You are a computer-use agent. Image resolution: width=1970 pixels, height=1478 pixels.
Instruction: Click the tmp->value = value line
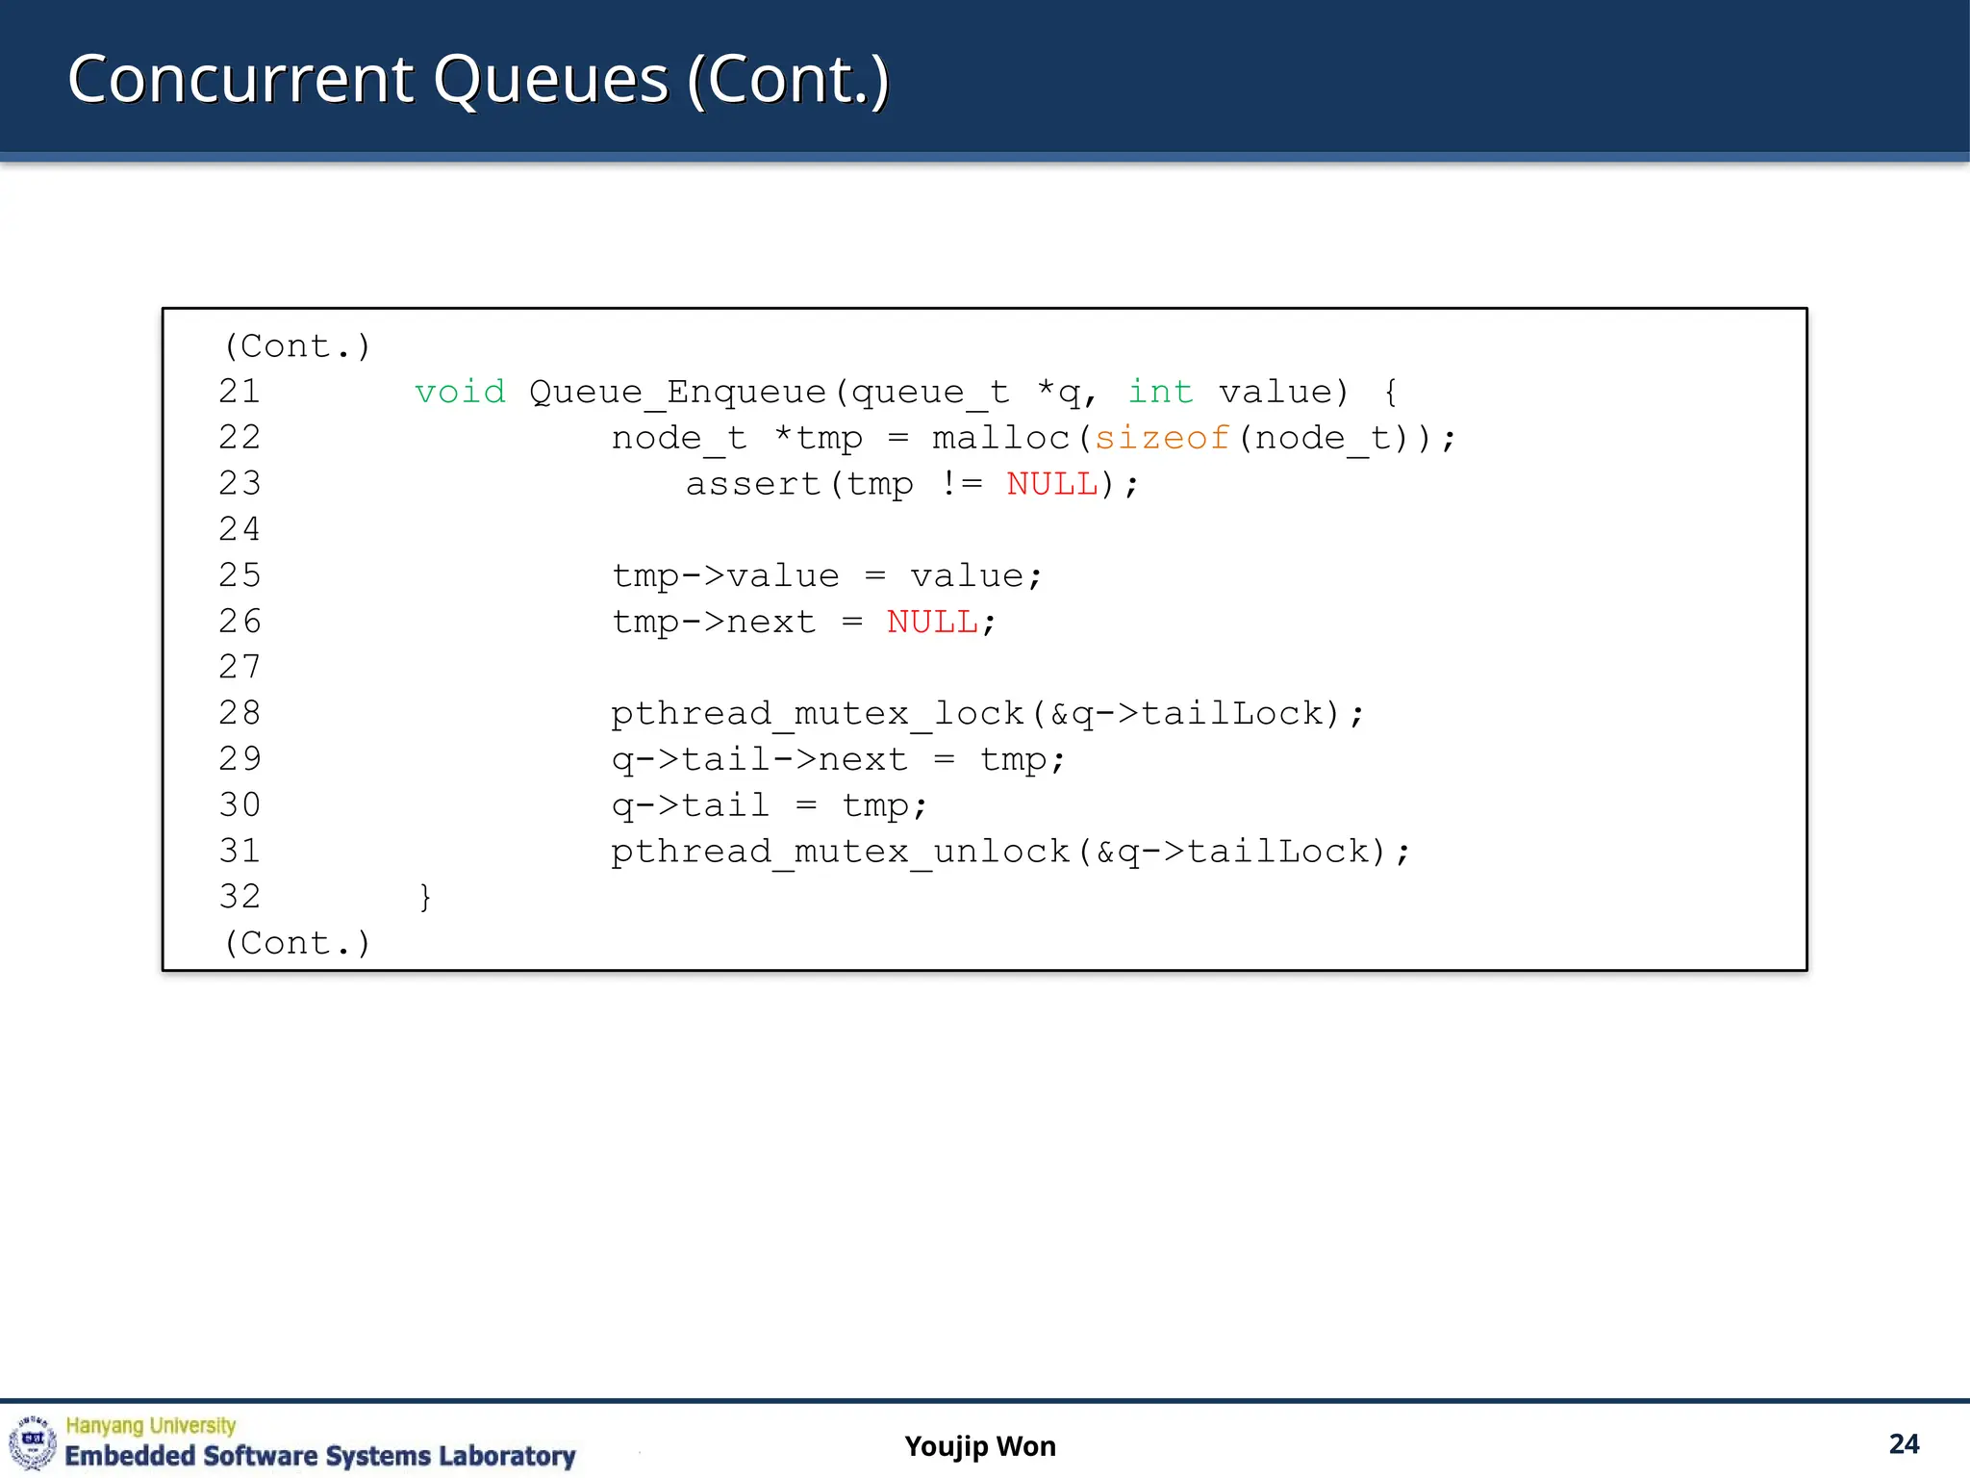tap(826, 575)
